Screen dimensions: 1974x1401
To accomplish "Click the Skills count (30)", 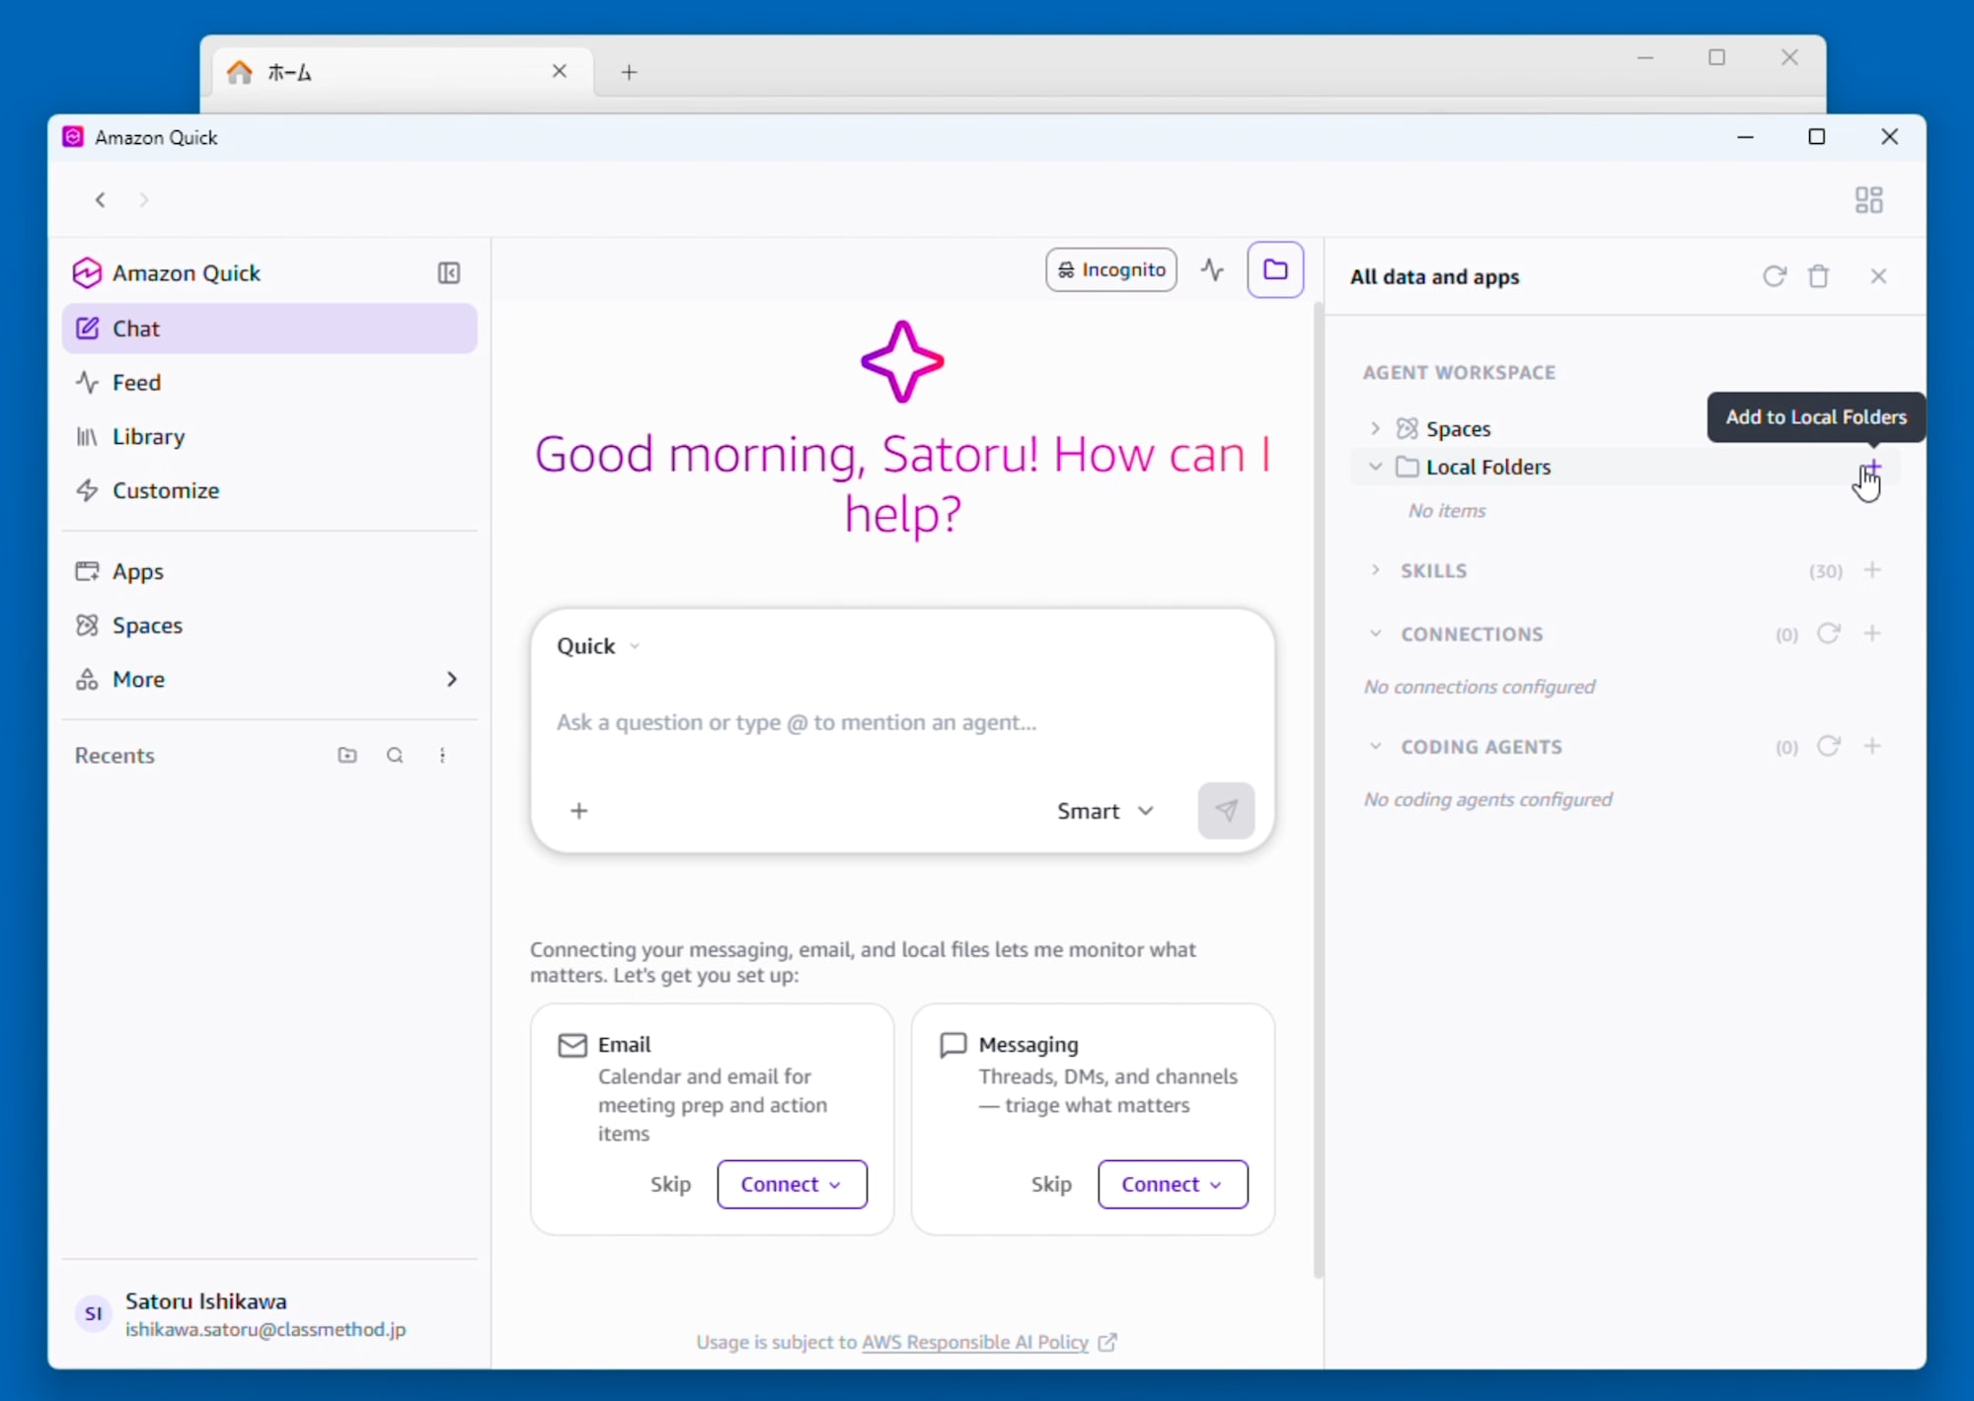I will click(1825, 571).
